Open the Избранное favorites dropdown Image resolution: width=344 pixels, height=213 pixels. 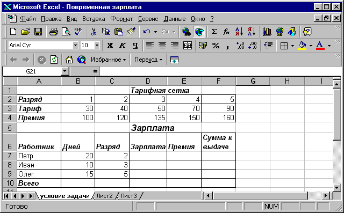point(109,60)
